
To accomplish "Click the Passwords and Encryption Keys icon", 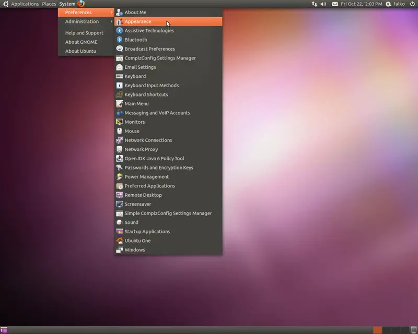I will point(120,168).
